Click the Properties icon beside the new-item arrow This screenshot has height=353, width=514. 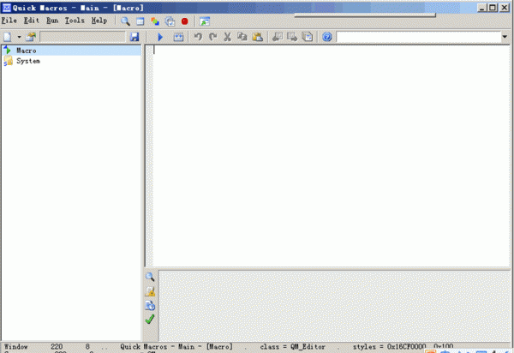[31, 37]
